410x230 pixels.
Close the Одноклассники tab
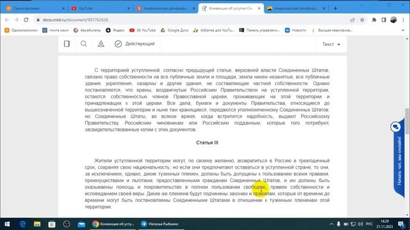click(63, 8)
